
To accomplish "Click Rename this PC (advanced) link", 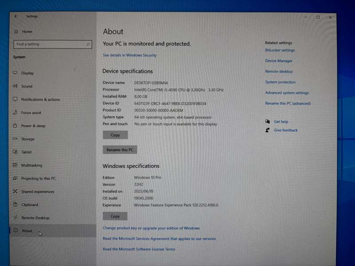I will pyautogui.click(x=288, y=103).
